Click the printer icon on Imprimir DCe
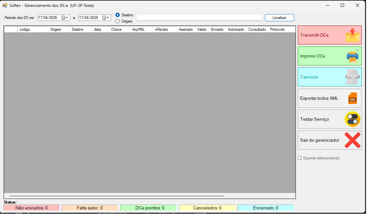The height and width of the screenshot is (214, 367). pyautogui.click(x=353, y=56)
